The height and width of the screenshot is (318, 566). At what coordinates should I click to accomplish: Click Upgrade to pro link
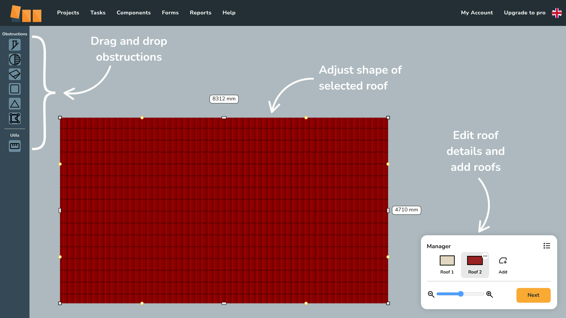(524, 13)
